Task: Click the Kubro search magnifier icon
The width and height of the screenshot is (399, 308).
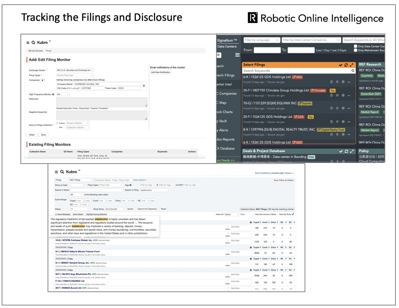Action: click(x=33, y=42)
